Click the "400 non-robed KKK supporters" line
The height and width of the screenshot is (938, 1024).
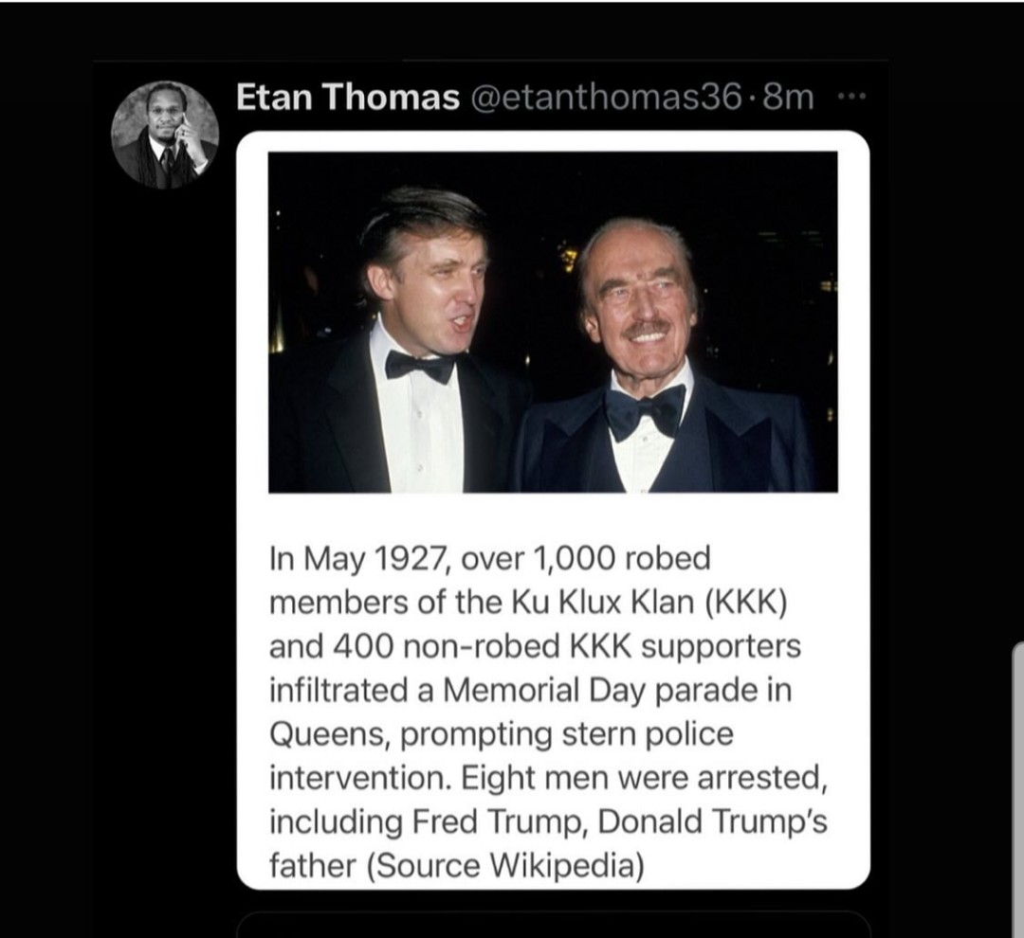click(x=535, y=646)
